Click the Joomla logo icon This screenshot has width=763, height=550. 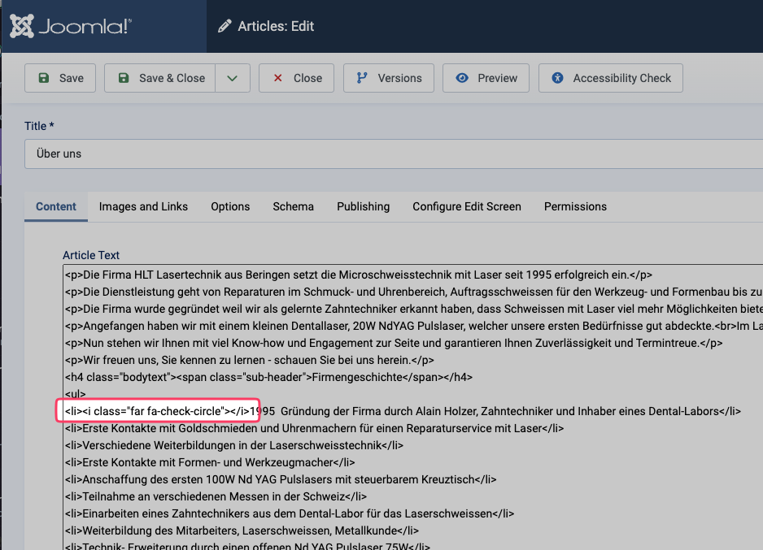point(22,26)
